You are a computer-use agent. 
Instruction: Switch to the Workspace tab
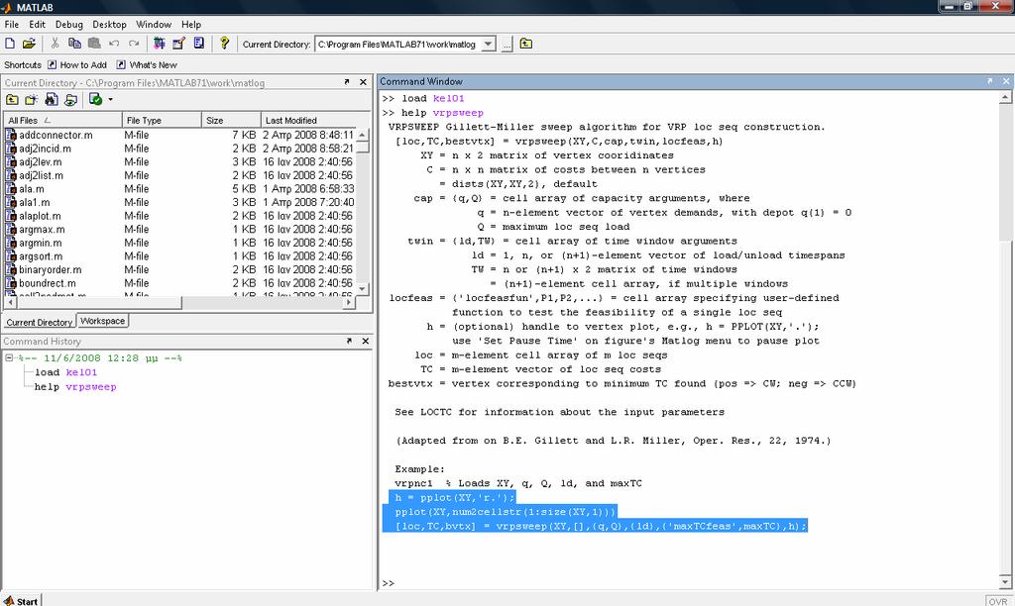[x=102, y=321]
